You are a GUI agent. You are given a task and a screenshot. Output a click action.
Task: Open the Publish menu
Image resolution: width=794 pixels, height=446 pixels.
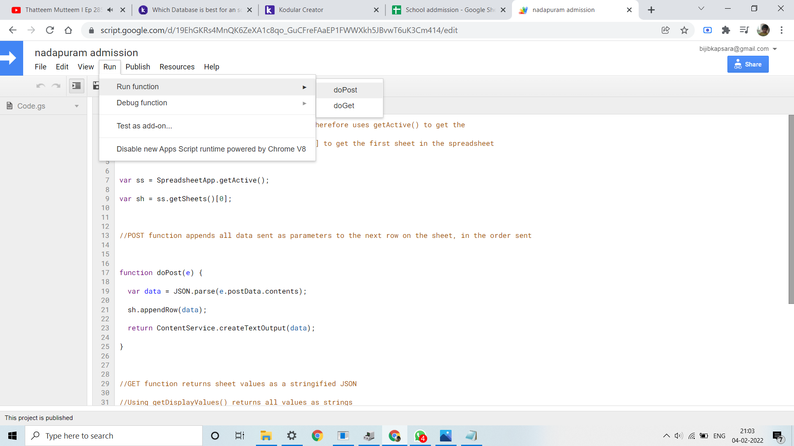click(138, 67)
